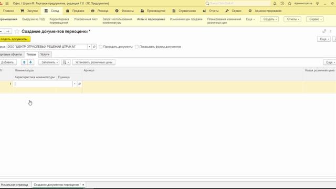The height and width of the screenshot is (189, 336).
Task: Open 'Акты о переоценке' link
Action: pyautogui.click(x=151, y=19)
